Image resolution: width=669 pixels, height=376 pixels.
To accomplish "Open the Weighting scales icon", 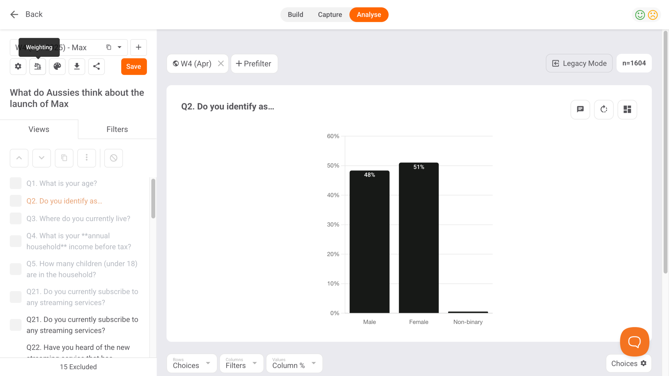I will click(38, 66).
